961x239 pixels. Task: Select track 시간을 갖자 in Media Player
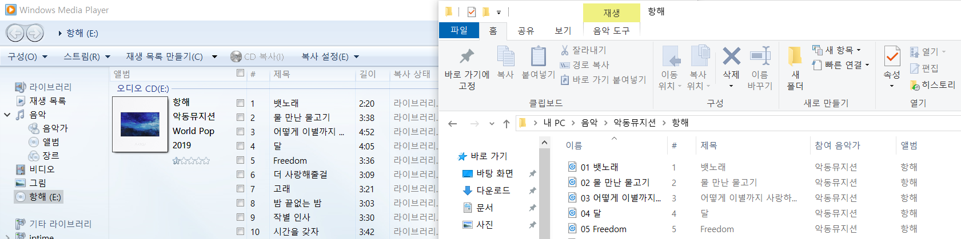(x=296, y=232)
